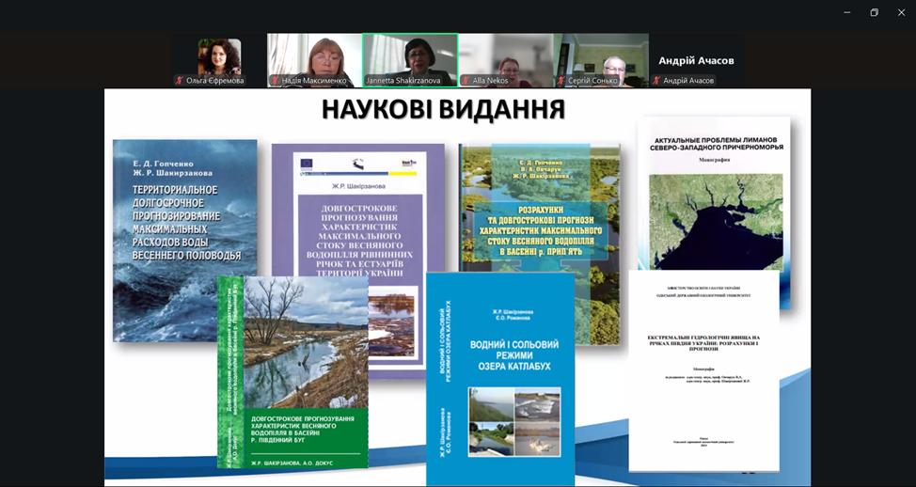Click the muted mic icon by Сергій Сонько
Viewport: 916px width, 487px height.
point(561,81)
